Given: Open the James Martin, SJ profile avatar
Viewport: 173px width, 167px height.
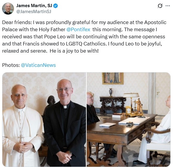Looking at the screenshot, I should click(x=8, y=9).
